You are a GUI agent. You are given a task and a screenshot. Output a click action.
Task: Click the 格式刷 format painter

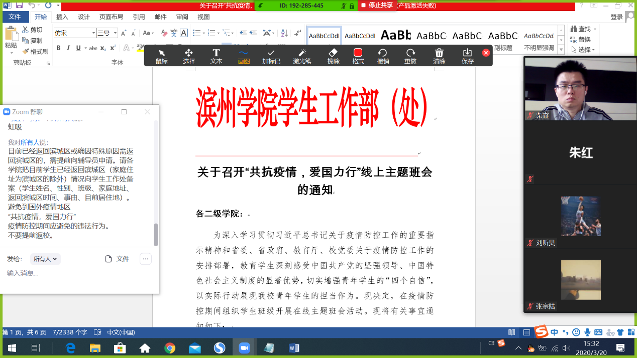[35, 51]
